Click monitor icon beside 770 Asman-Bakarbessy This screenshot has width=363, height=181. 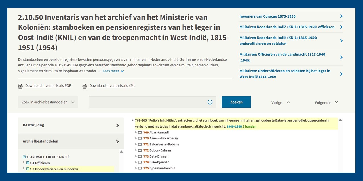[140, 139]
